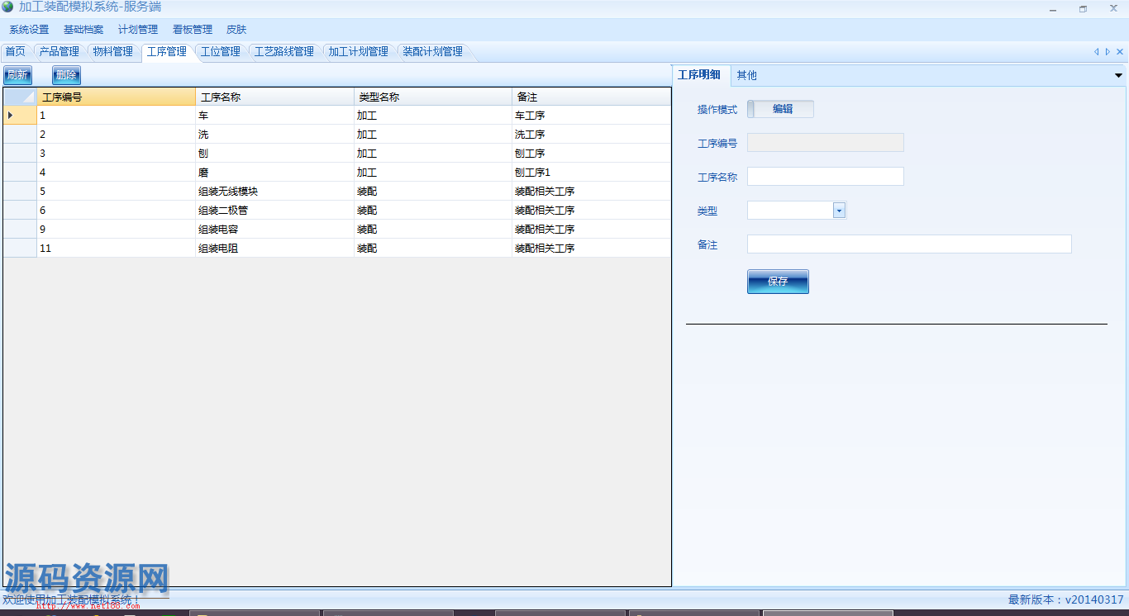Restore the application window size
The height and width of the screenshot is (616, 1129).
pyautogui.click(x=1084, y=9)
